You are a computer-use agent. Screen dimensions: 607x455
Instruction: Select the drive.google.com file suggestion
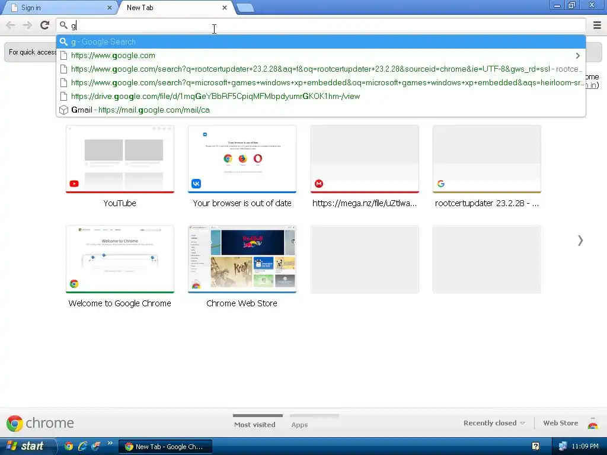[x=321, y=96]
